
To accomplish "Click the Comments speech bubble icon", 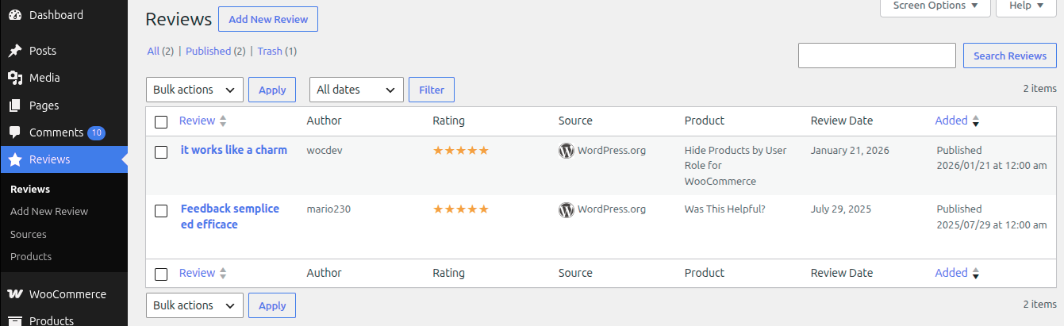I will pos(15,132).
